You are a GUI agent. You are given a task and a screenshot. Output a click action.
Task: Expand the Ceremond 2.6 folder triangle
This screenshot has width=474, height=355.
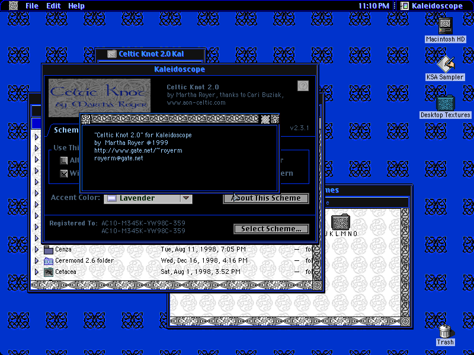point(37,261)
